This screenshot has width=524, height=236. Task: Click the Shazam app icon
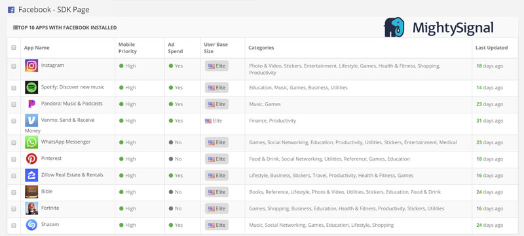click(x=31, y=225)
